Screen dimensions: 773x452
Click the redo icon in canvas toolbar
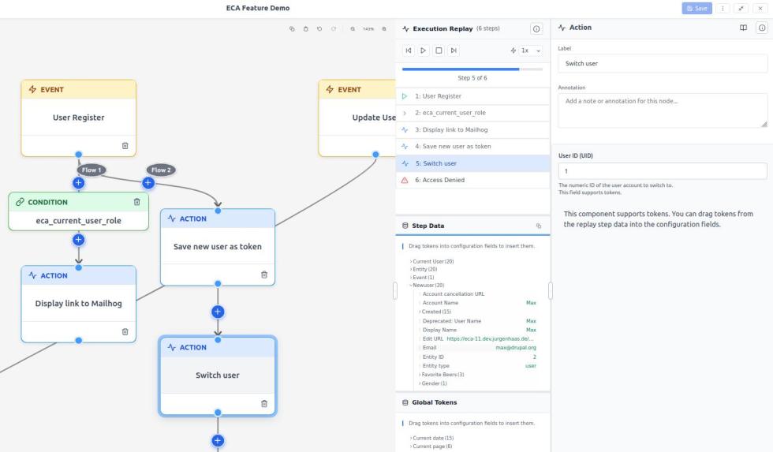(x=334, y=29)
